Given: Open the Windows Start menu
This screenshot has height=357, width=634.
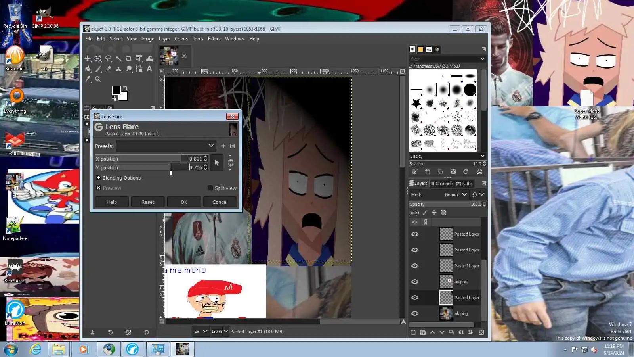Looking at the screenshot, I should [11, 349].
